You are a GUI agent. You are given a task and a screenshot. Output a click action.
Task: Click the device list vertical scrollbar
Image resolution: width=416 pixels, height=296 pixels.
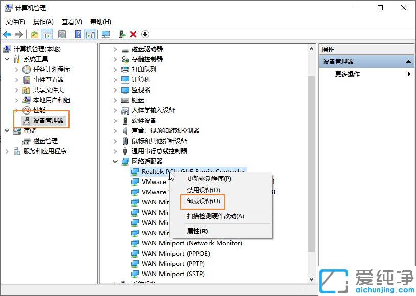(311, 153)
